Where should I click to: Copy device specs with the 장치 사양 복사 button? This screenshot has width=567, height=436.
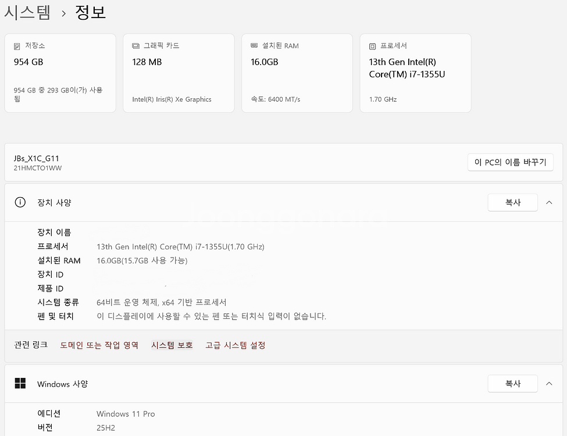click(512, 202)
